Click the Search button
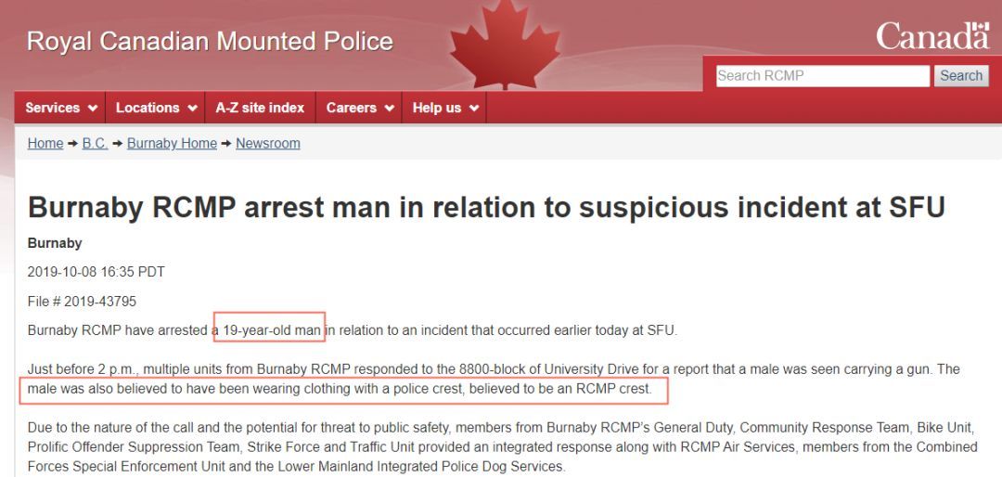Viewport: 1002px width, 477px height. (x=961, y=76)
